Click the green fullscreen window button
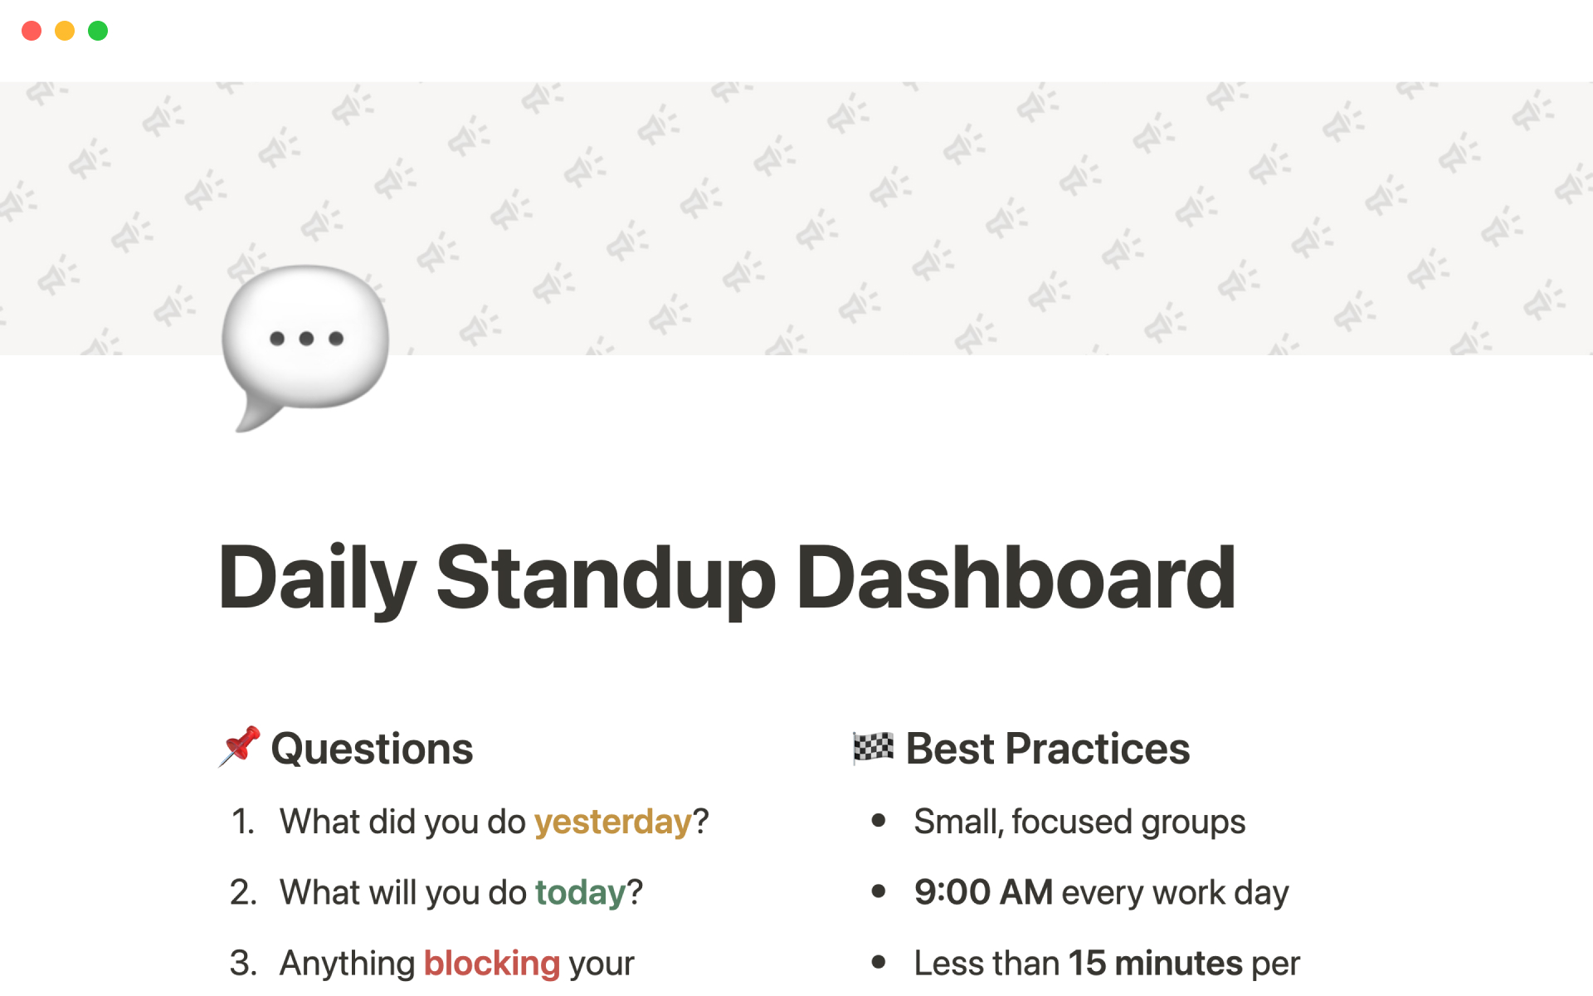This screenshot has width=1593, height=996. click(98, 31)
